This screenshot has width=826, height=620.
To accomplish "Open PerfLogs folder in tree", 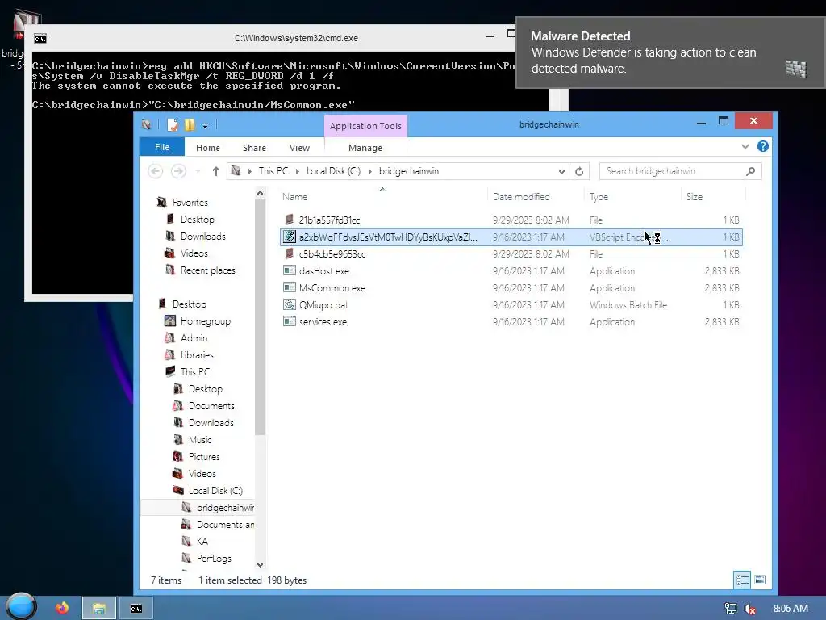I will 213,558.
